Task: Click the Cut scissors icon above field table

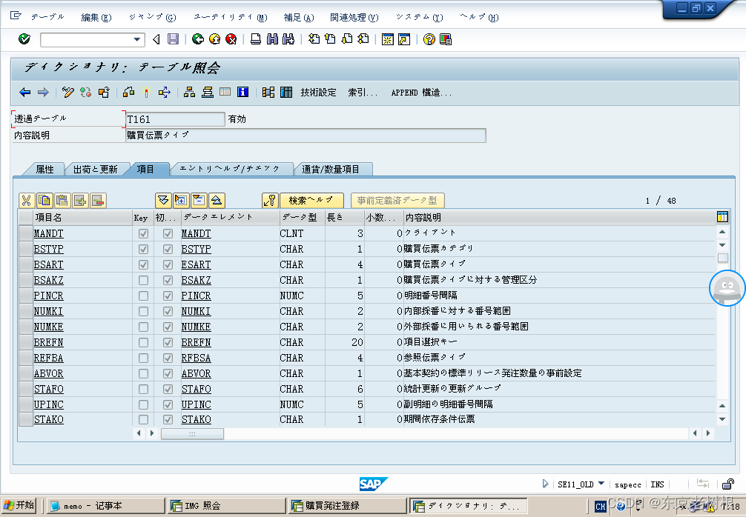Action: (26, 201)
